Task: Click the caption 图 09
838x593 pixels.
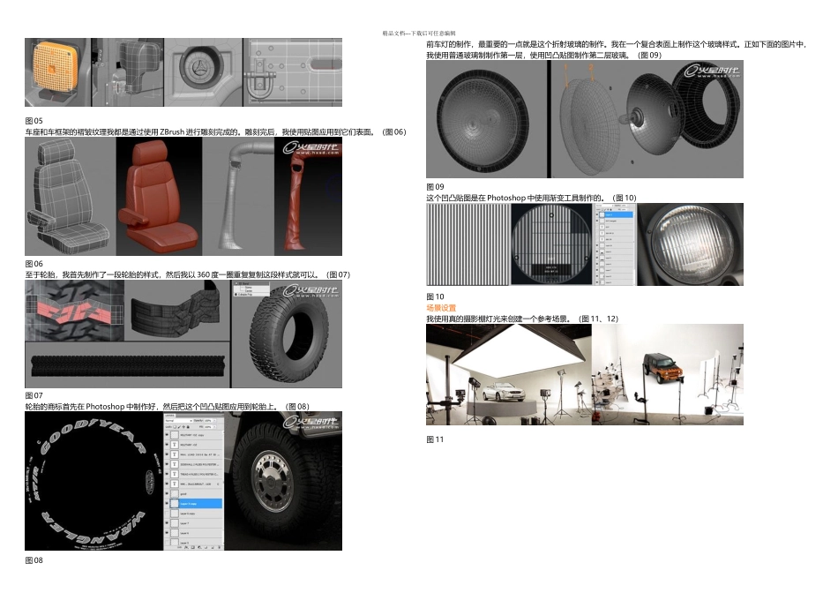Action: pos(435,187)
